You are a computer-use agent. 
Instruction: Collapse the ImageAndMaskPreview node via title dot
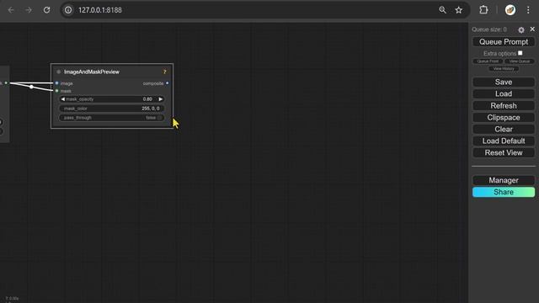tap(58, 72)
